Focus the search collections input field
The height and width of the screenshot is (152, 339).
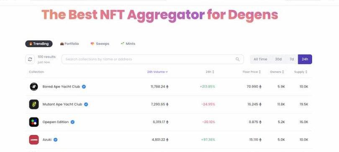[x=153, y=59]
